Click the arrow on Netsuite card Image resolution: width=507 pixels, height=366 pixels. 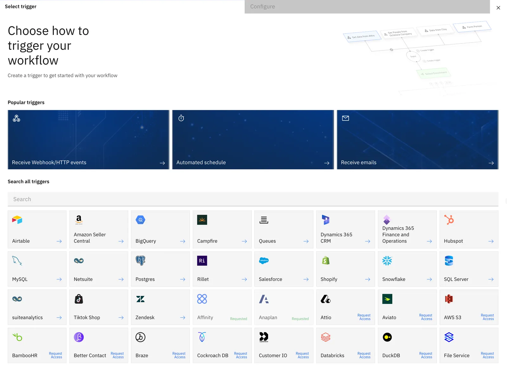(121, 279)
